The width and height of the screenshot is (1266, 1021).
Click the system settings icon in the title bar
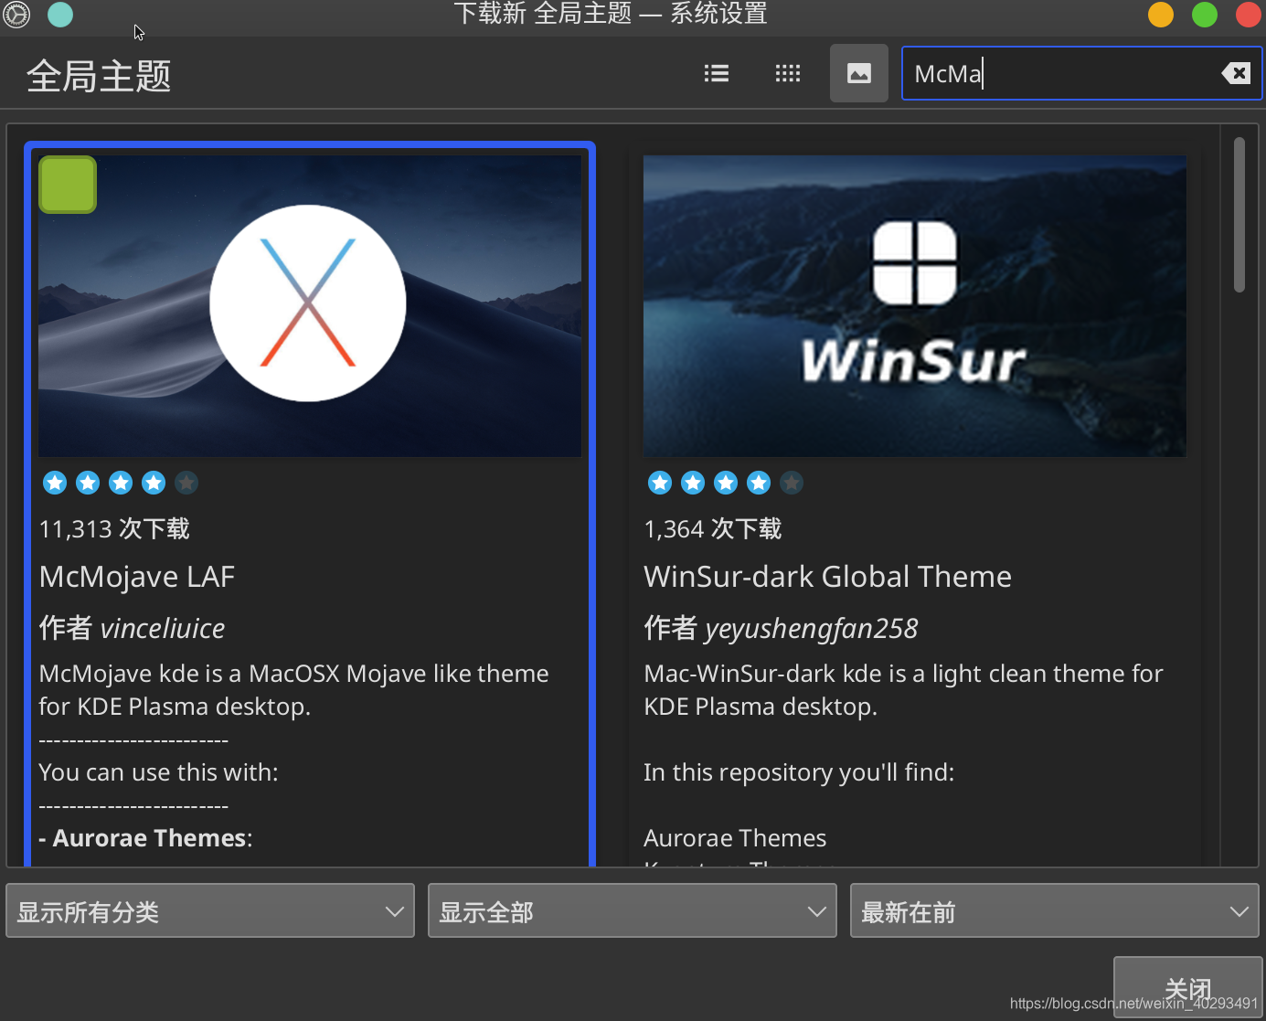(x=16, y=15)
